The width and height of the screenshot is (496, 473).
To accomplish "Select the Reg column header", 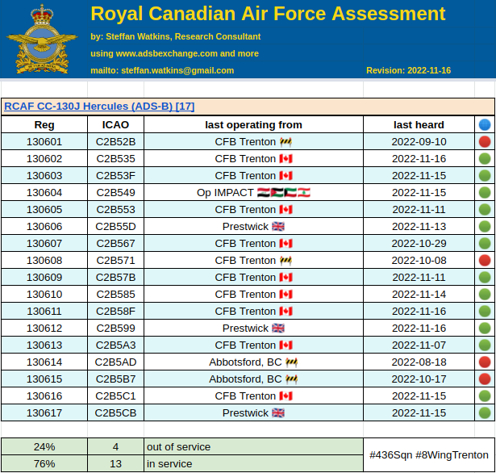I will (x=44, y=125).
